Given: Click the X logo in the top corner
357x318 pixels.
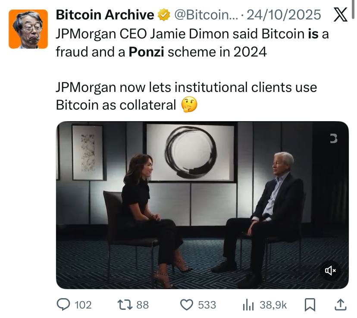Looking at the screenshot, I should tap(340, 15).
